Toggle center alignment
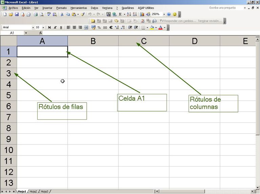This screenshot has height=194, width=260. click(74, 27)
